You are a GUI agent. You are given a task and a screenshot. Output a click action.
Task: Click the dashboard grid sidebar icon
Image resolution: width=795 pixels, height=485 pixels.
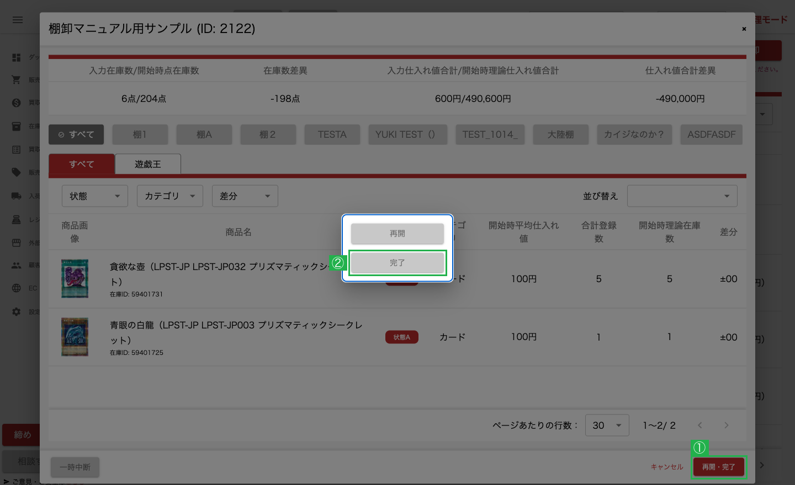[17, 57]
